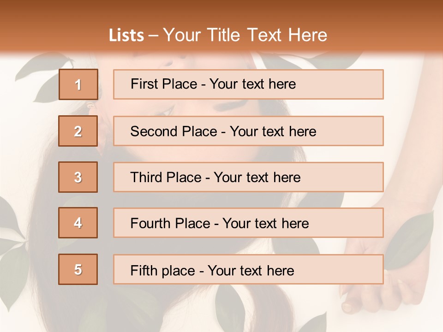Click the number 5 box

point(78,269)
